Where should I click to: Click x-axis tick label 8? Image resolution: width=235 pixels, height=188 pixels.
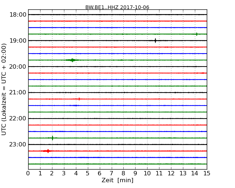click(123, 173)
